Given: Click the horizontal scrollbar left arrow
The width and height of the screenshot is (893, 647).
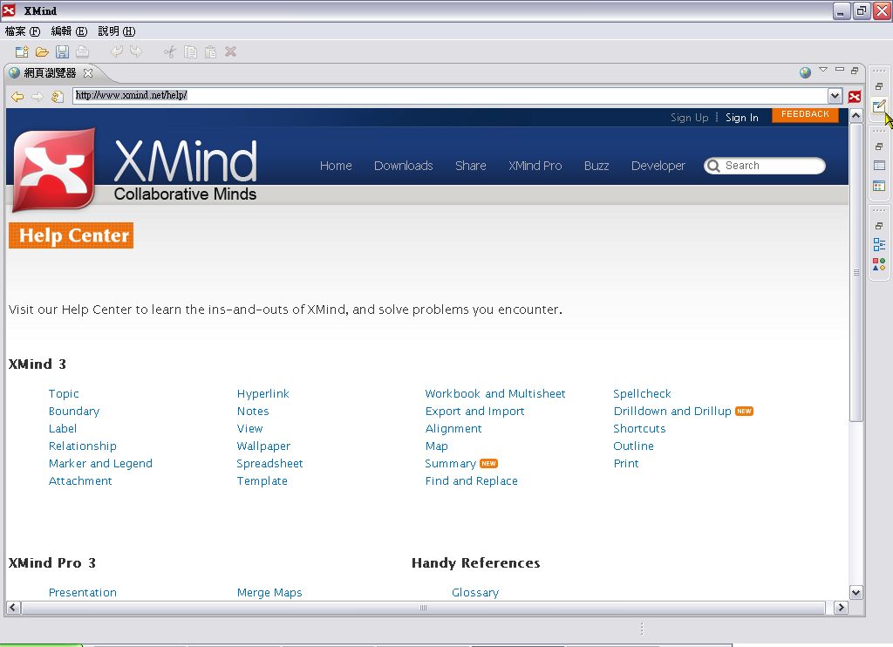Looking at the screenshot, I should [12, 608].
